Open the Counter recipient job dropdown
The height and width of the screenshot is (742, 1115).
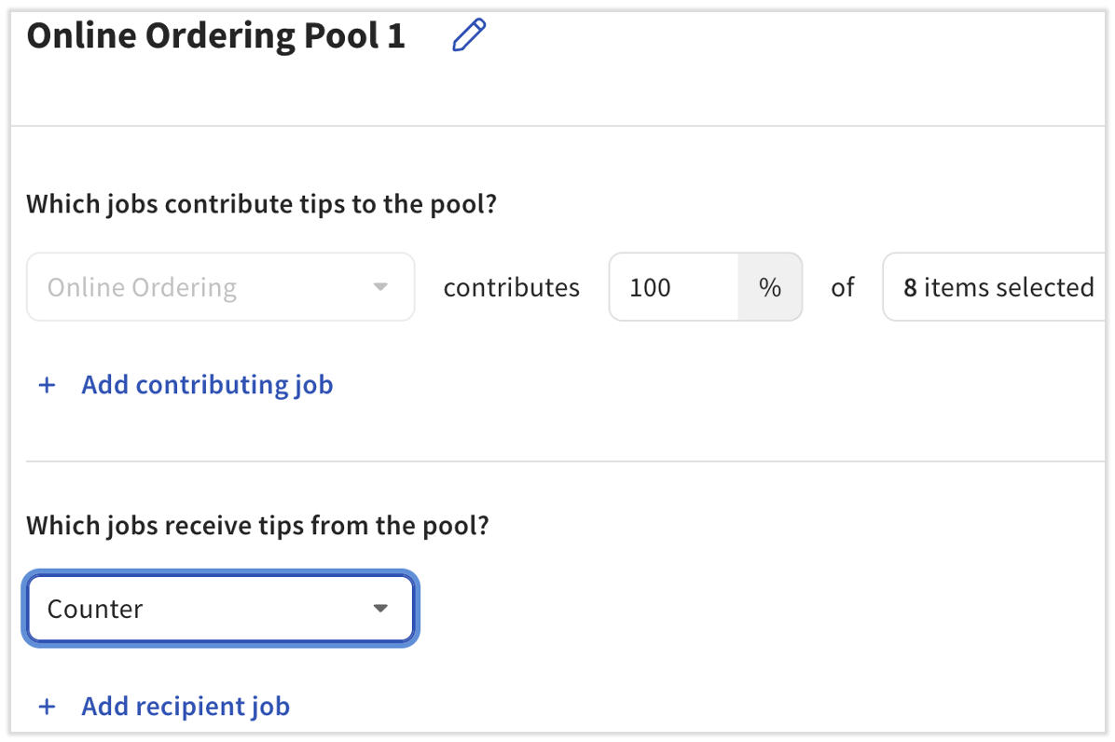coord(220,609)
